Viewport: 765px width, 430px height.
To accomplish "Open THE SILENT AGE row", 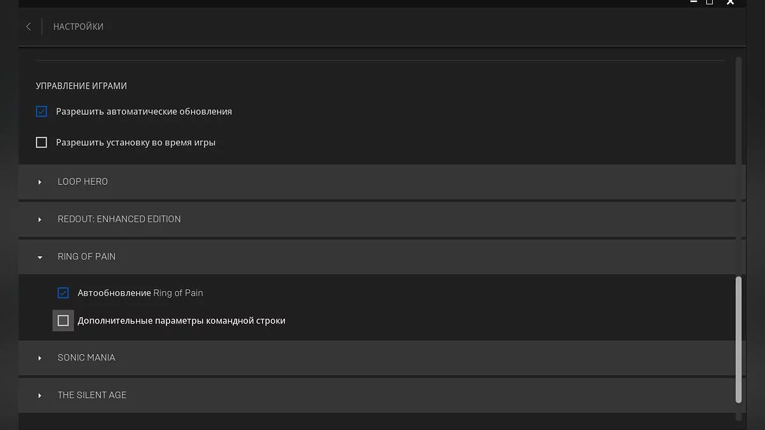I will (92, 395).
